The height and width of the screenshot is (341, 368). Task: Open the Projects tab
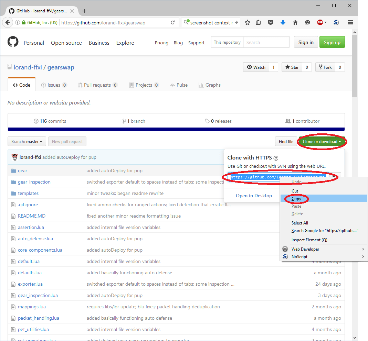pyautogui.click(x=144, y=85)
